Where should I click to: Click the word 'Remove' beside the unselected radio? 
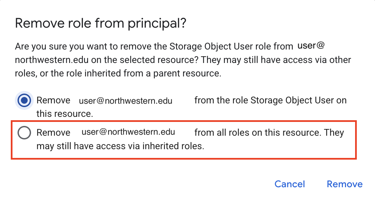click(53, 133)
